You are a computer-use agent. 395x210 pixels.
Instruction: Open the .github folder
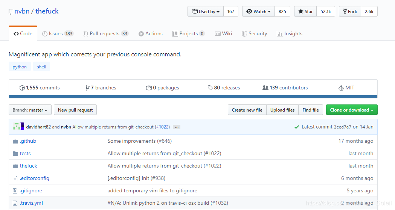[x=28, y=141]
